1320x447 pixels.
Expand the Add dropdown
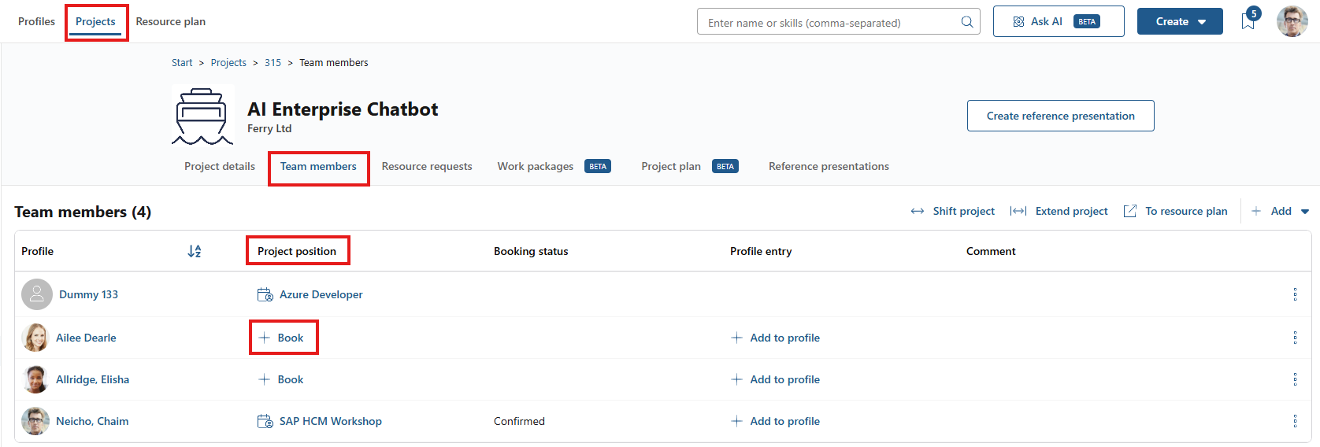click(x=1280, y=211)
